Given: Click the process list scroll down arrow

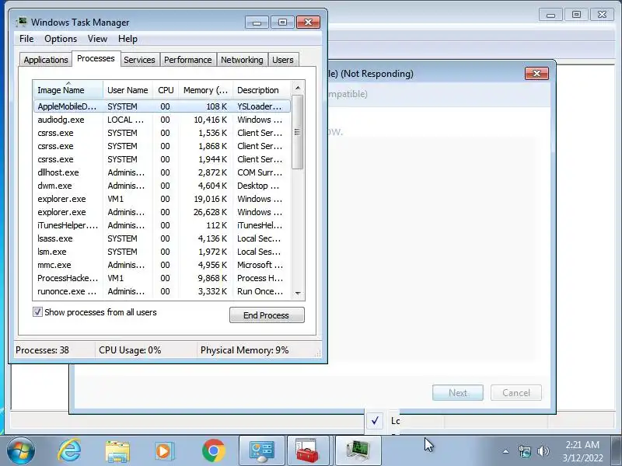Looking at the screenshot, I should 298,294.
